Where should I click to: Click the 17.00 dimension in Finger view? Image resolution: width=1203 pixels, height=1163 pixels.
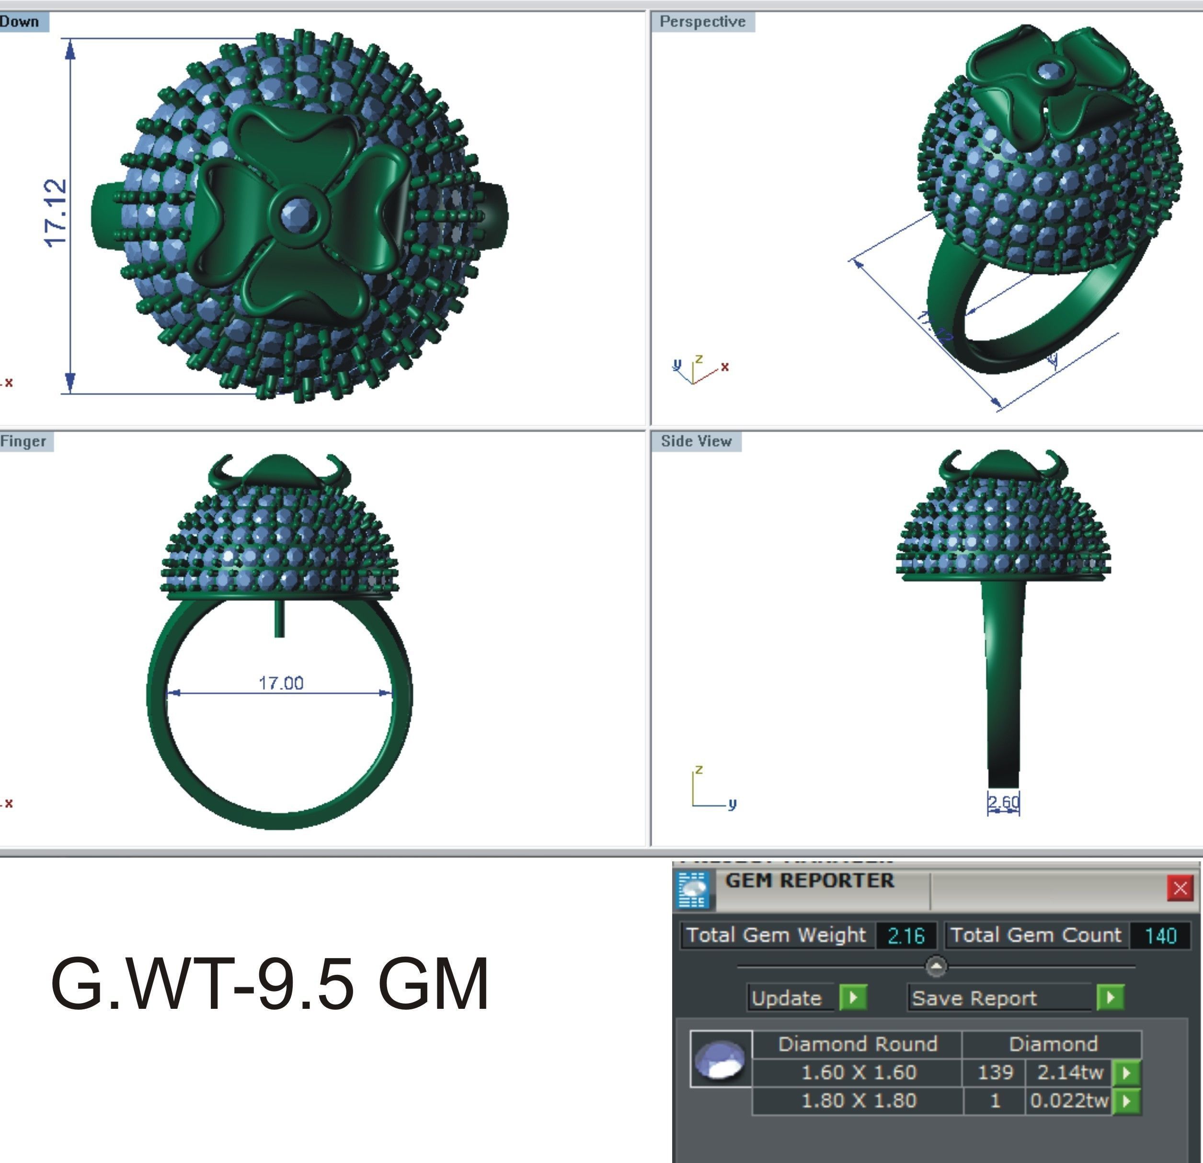pyautogui.click(x=281, y=683)
